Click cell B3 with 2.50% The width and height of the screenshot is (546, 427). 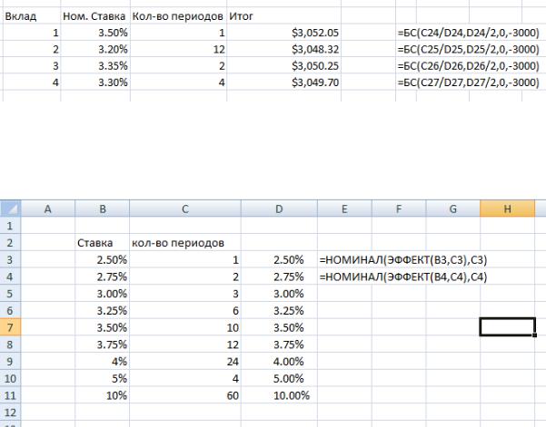[102, 259]
